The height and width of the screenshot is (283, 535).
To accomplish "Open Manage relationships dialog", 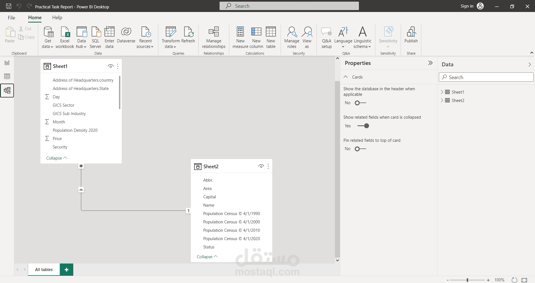I will [x=214, y=37].
